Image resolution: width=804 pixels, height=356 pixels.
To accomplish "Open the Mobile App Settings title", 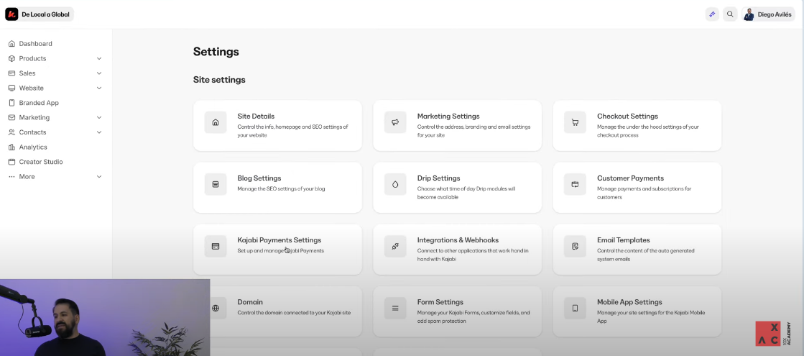I will point(629,302).
